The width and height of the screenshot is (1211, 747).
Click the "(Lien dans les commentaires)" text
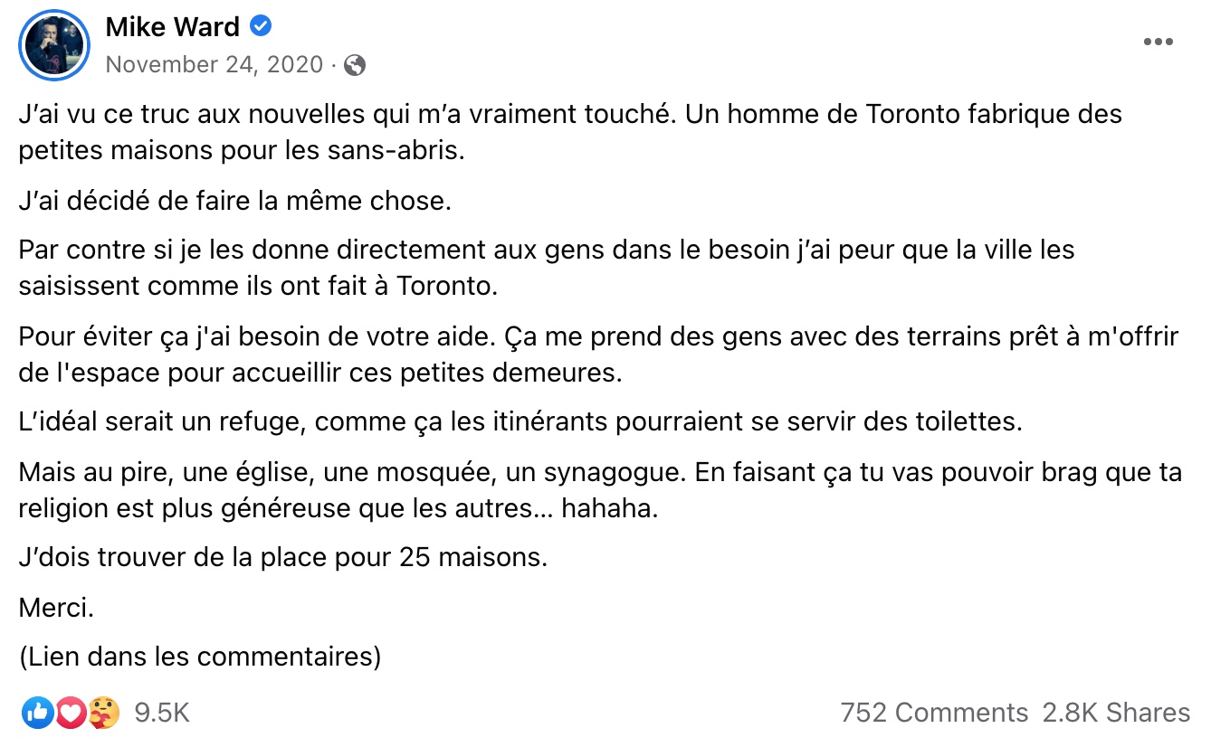200,656
